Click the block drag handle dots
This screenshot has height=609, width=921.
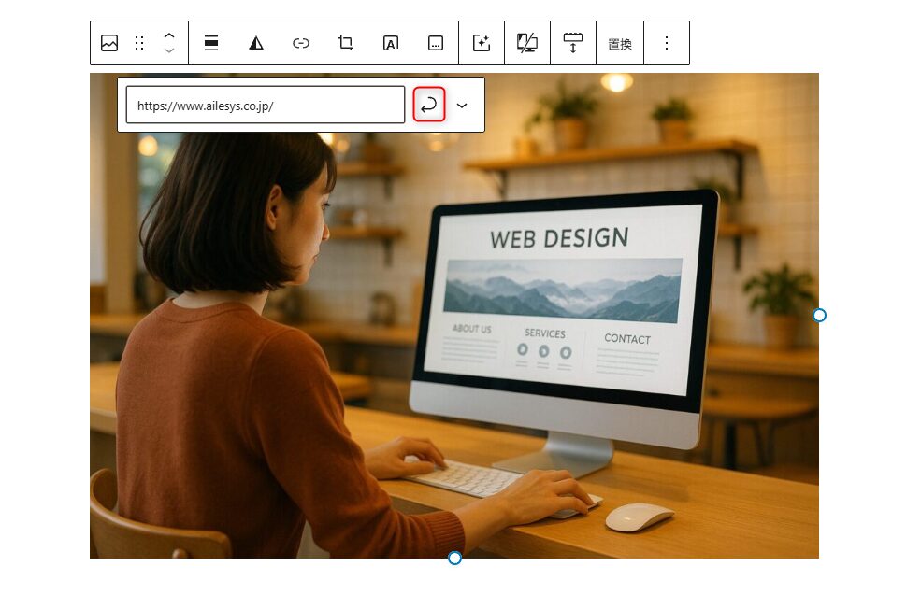pos(139,43)
